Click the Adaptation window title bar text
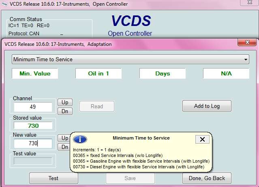This screenshot has width=259, height=187. click(58, 44)
